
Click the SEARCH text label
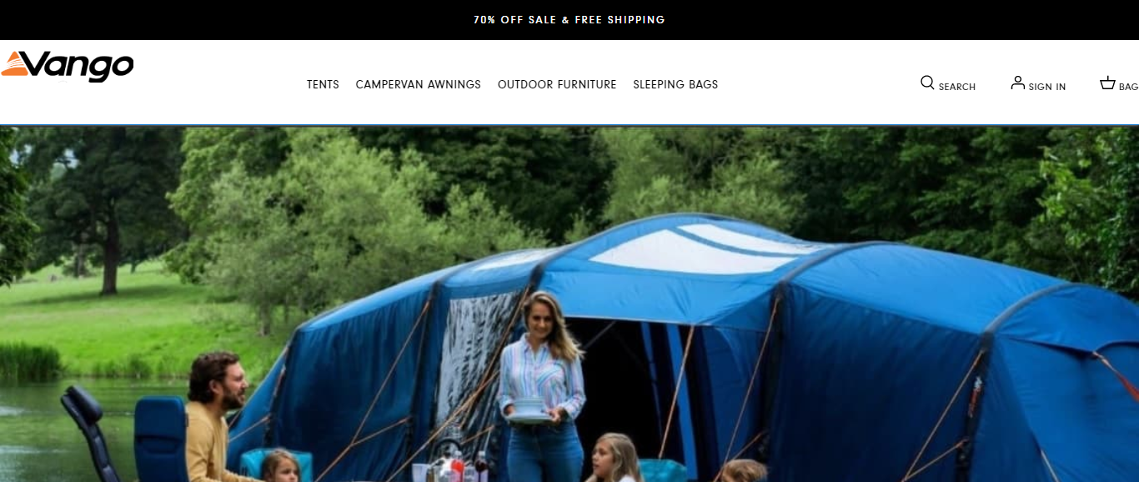957,87
